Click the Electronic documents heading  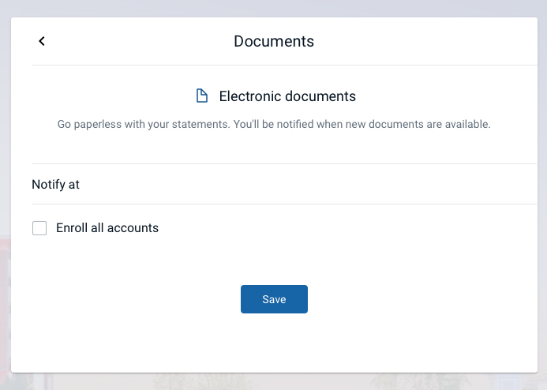pos(287,96)
